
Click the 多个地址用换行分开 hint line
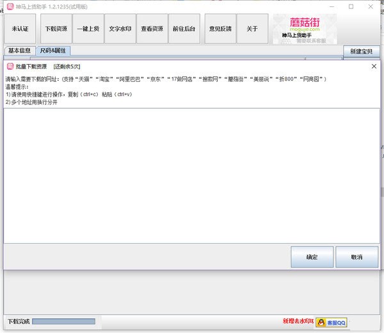pos(31,102)
